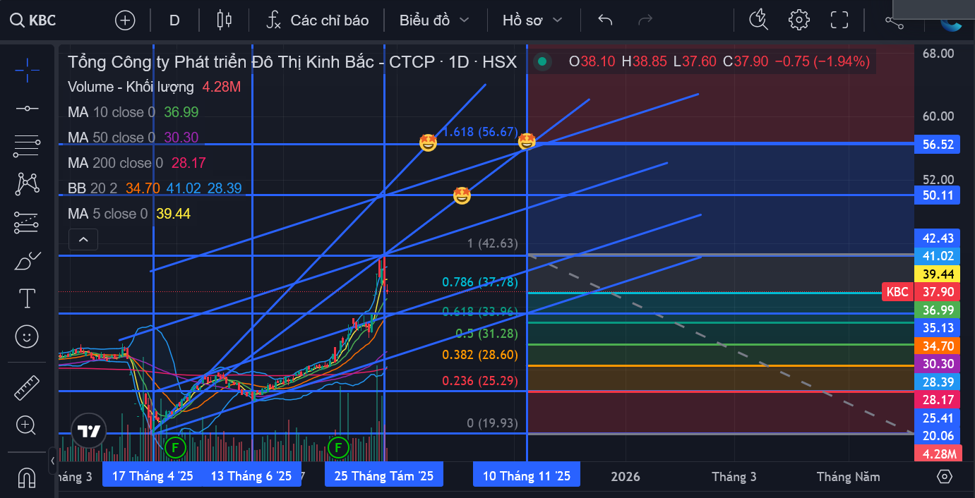Open the KBC symbol search
This screenshot has height=498, width=975.
pos(33,20)
